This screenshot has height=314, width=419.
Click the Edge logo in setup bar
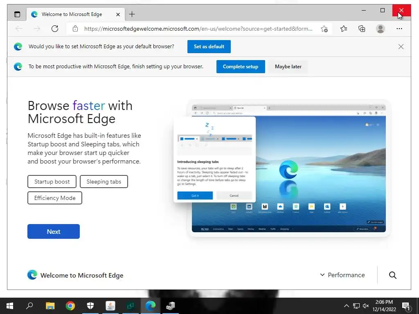[18, 67]
